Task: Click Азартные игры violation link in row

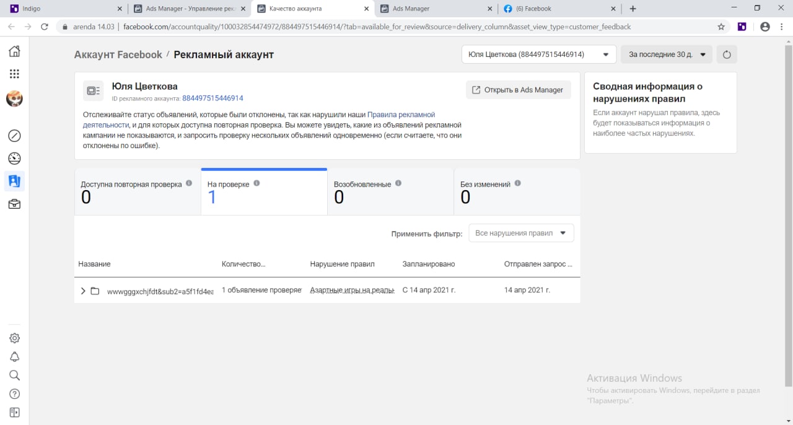Action: [353, 290]
